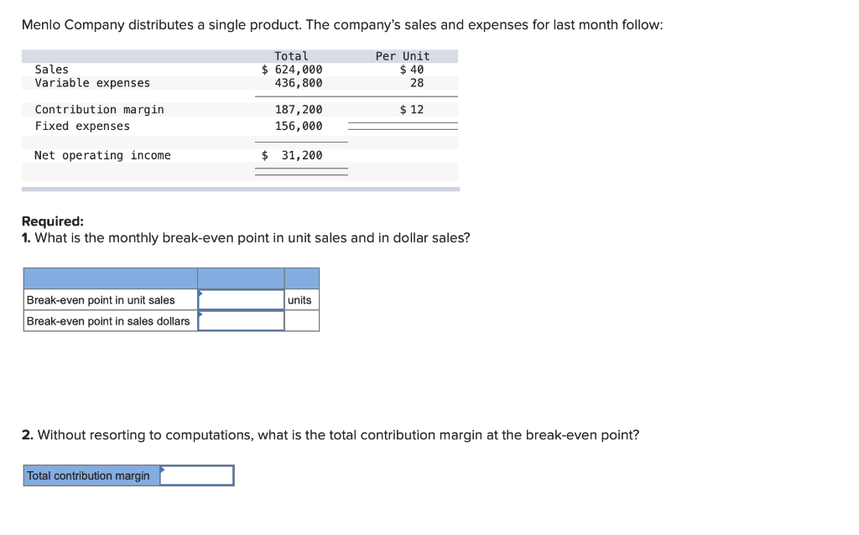Click the 436,800 variable expenses value

pyautogui.click(x=299, y=83)
